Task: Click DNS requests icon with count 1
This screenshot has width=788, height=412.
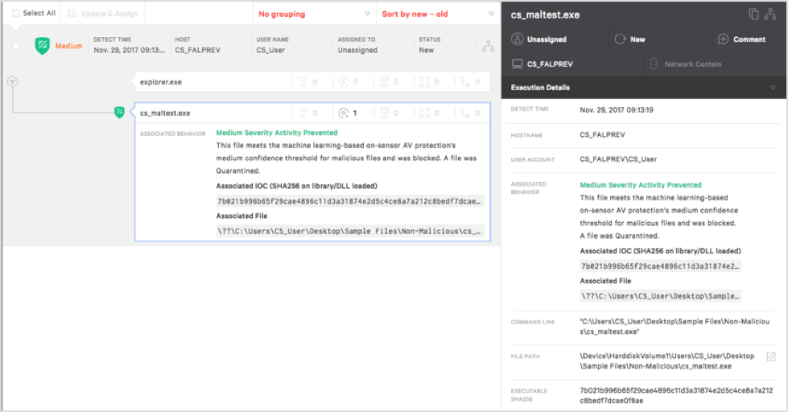Action: point(344,113)
